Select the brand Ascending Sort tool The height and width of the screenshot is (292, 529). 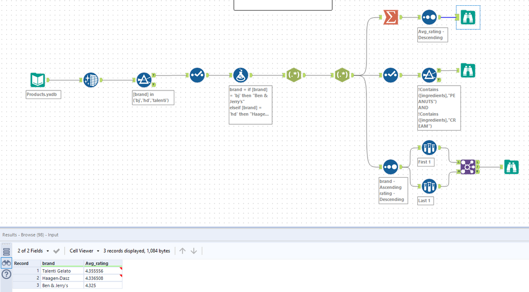[390, 167]
